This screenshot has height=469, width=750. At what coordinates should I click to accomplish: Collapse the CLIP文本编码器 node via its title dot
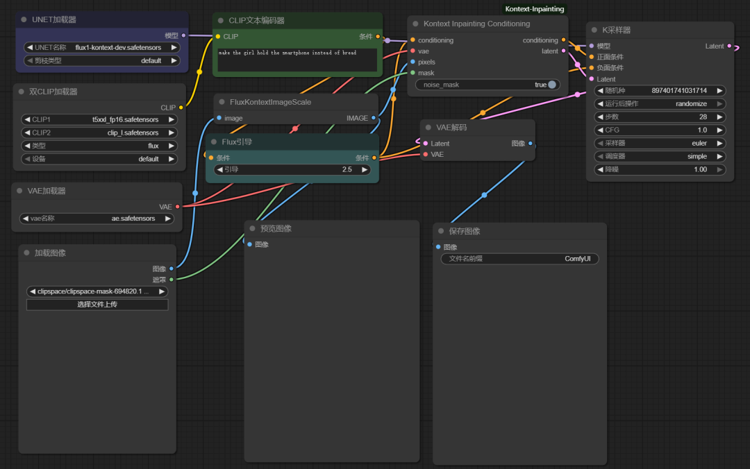[x=221, y=21]
